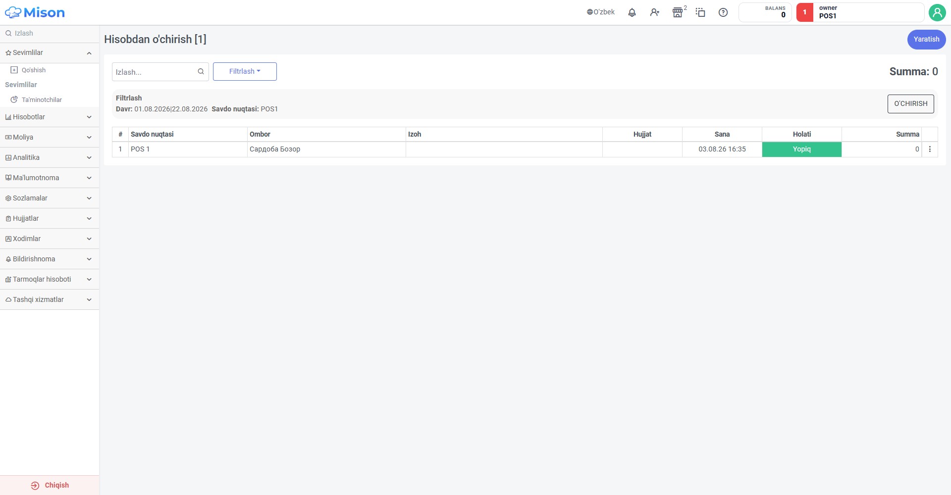Click the three-dot row actions menu
The height and width of the screenshot is (495, 951).
930,149
